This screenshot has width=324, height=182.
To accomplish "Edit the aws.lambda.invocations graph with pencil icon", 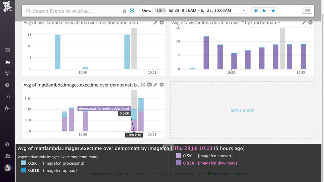I will [x=155, y=23].
